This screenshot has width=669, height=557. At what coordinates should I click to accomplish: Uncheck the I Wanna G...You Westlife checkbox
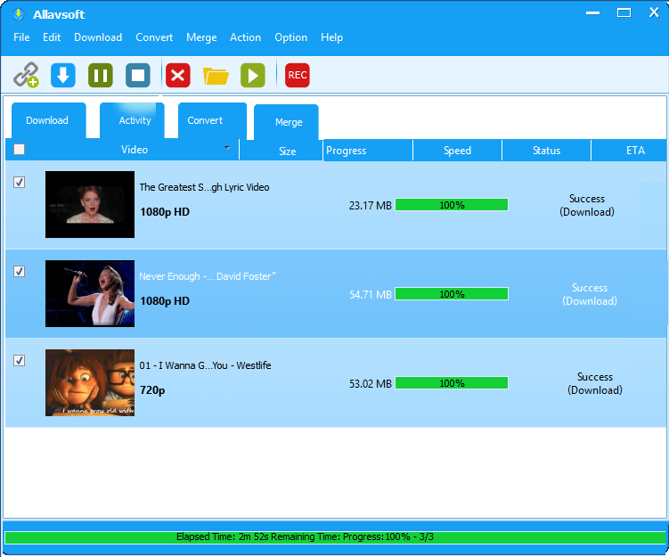pos(20,361)
